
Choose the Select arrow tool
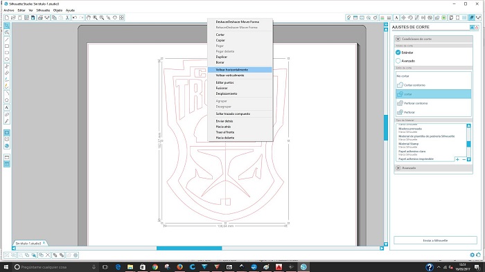[x=7, y=26]
